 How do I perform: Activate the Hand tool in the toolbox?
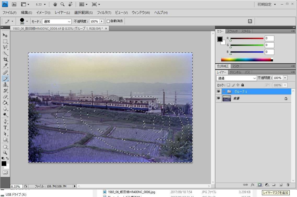5,147
